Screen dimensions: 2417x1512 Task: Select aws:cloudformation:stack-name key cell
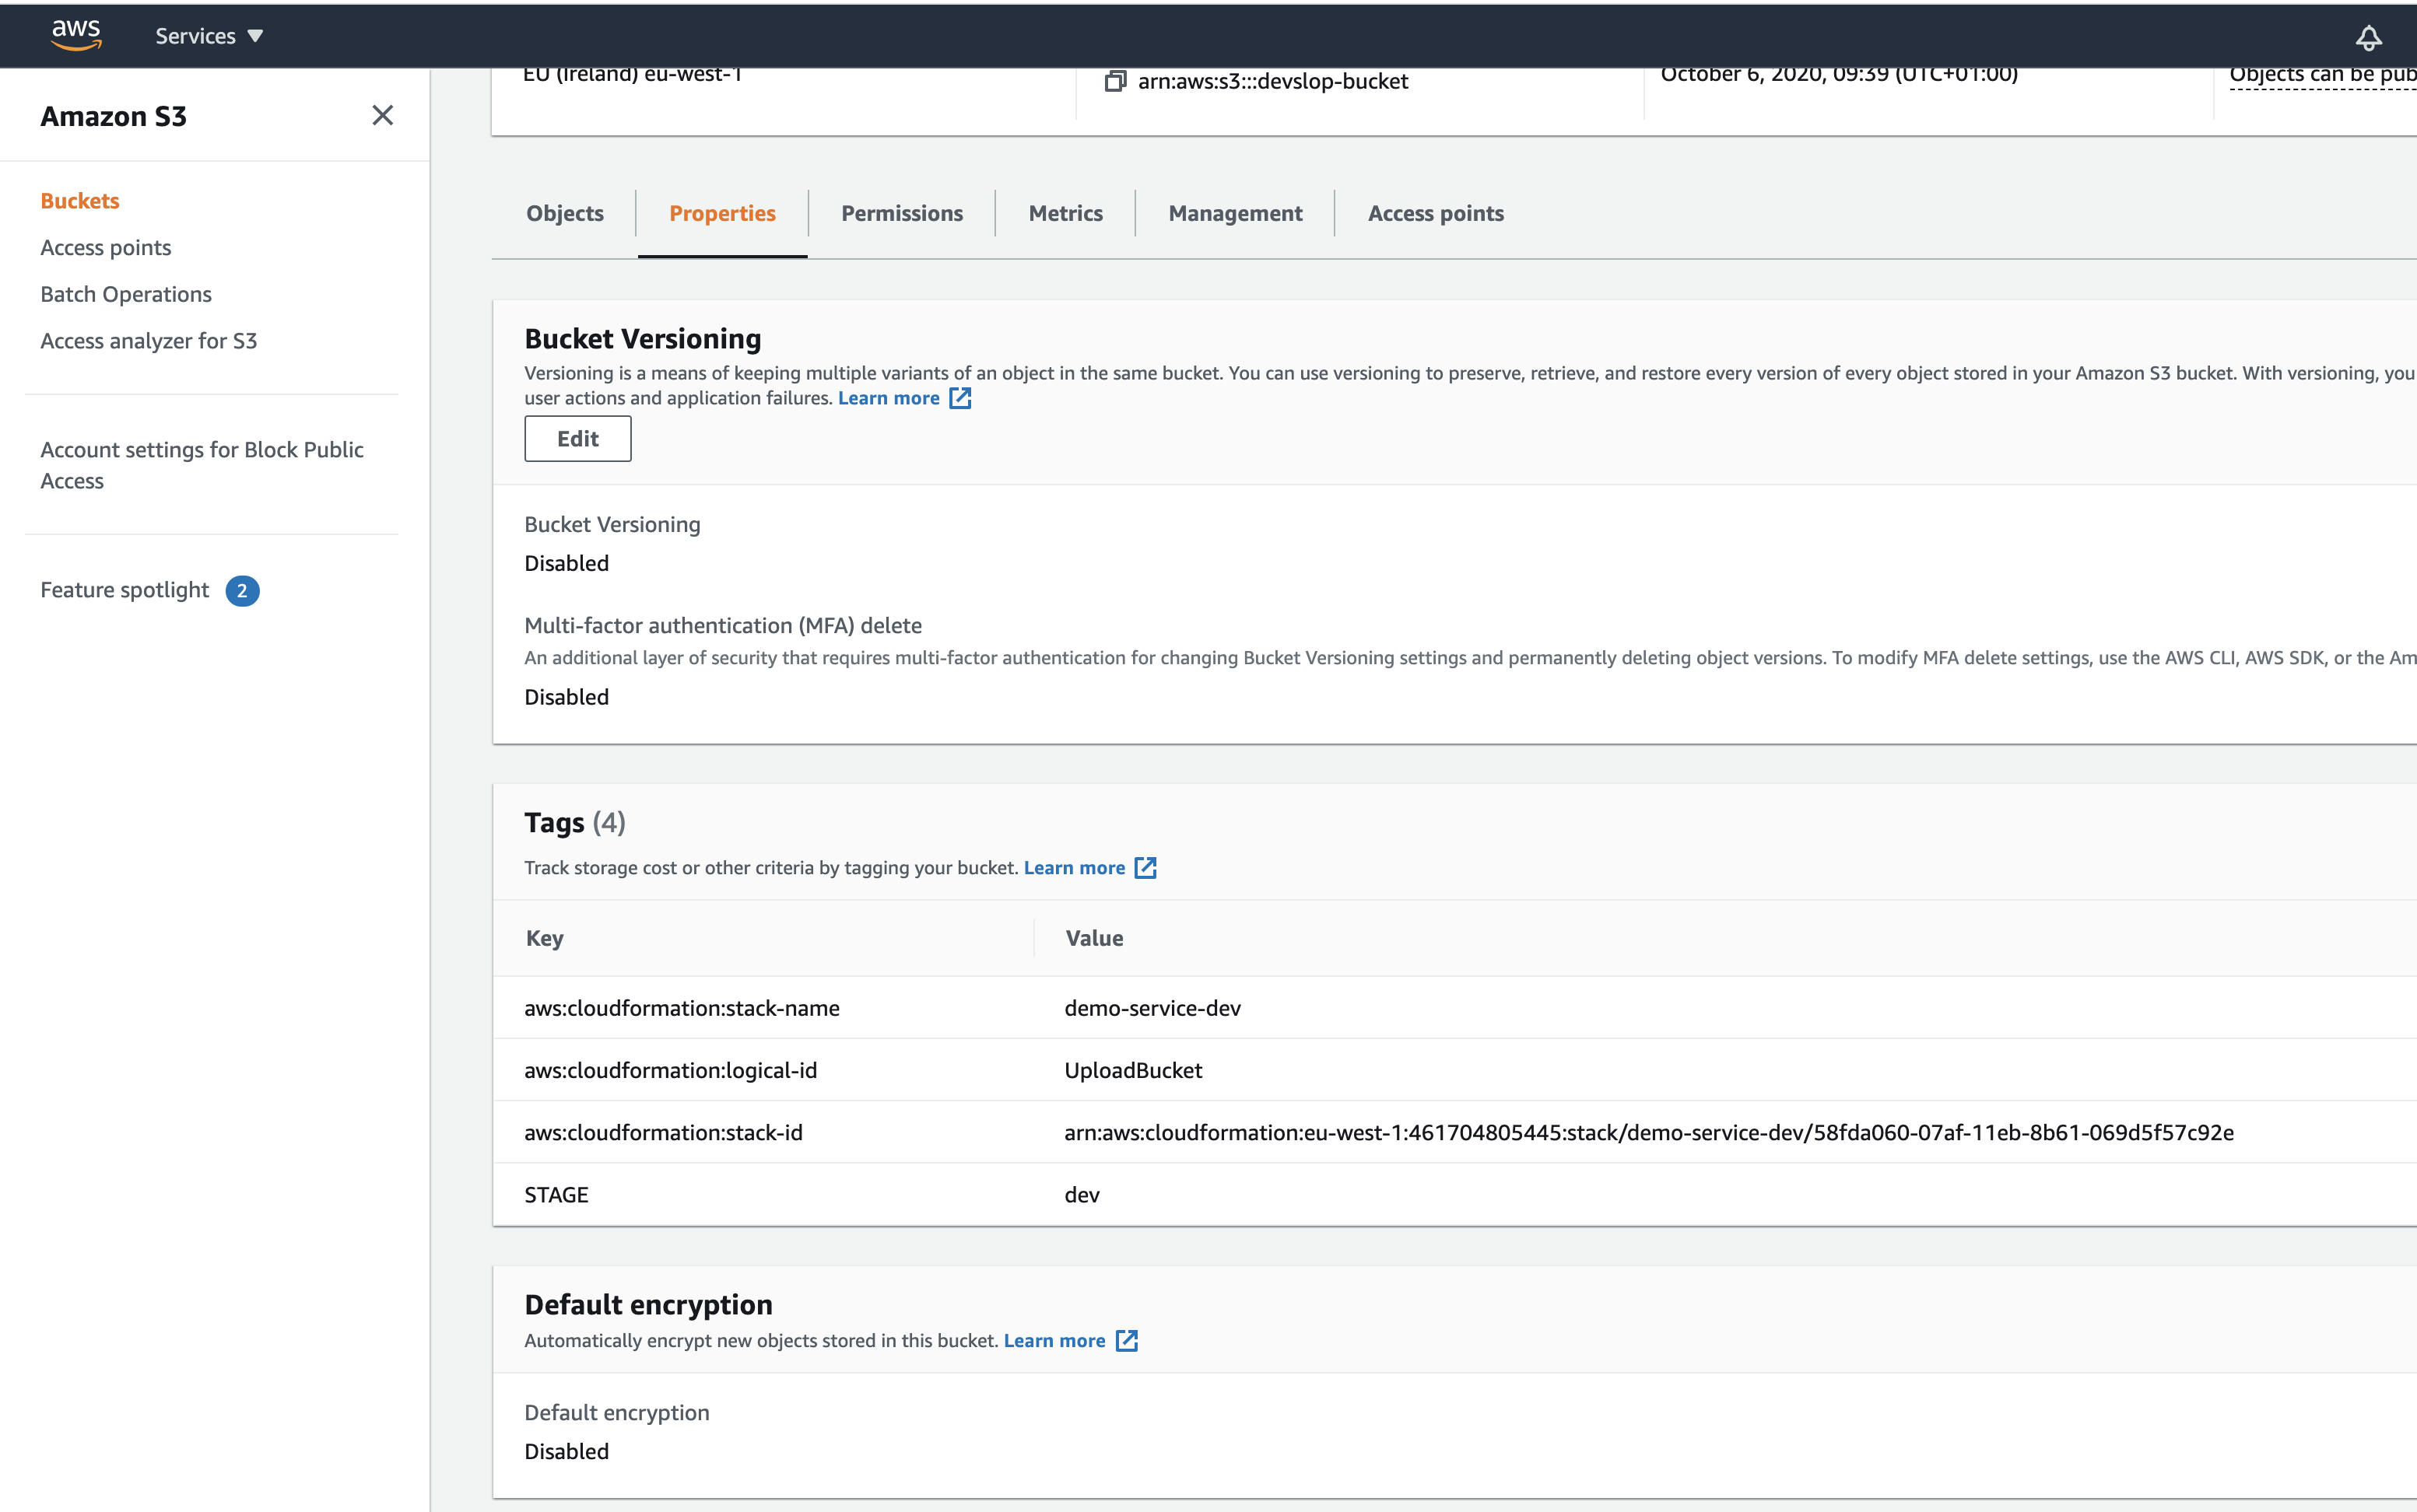(682, 1008)
